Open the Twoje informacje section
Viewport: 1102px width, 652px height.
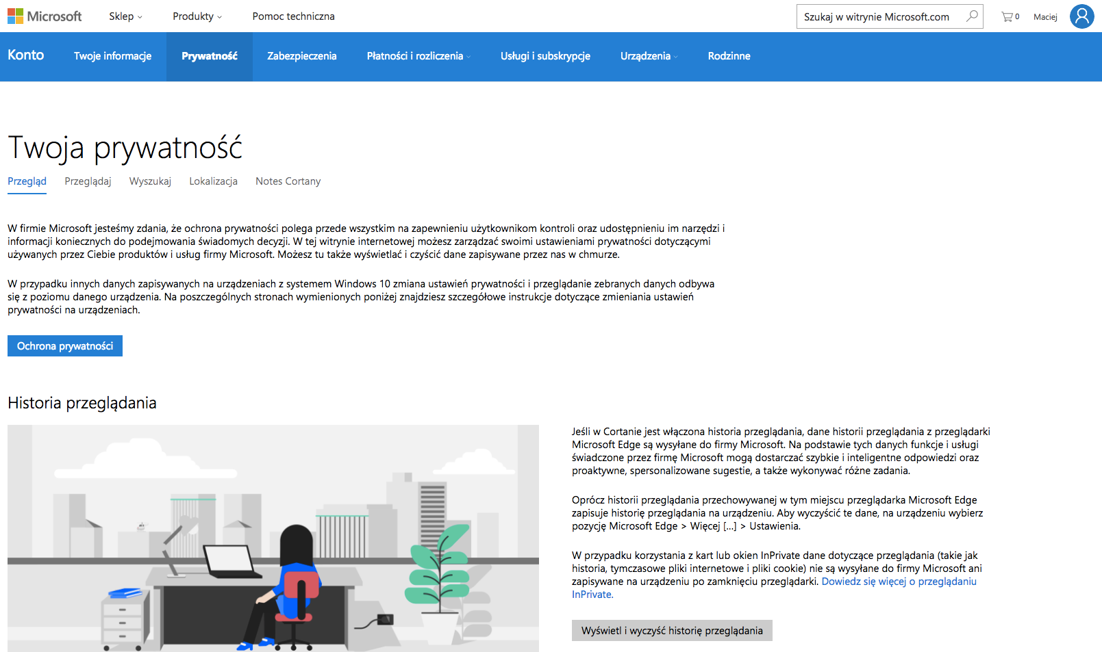click(x=113, y=56)
